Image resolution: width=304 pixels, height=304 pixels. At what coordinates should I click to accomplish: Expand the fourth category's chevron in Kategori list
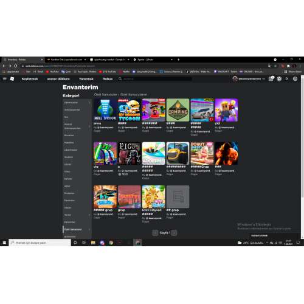coord(89,126)
